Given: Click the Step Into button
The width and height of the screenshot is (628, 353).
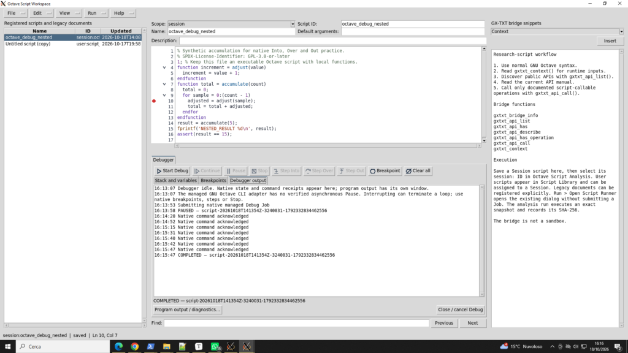Looking at the screenshot, I should 286,170.
